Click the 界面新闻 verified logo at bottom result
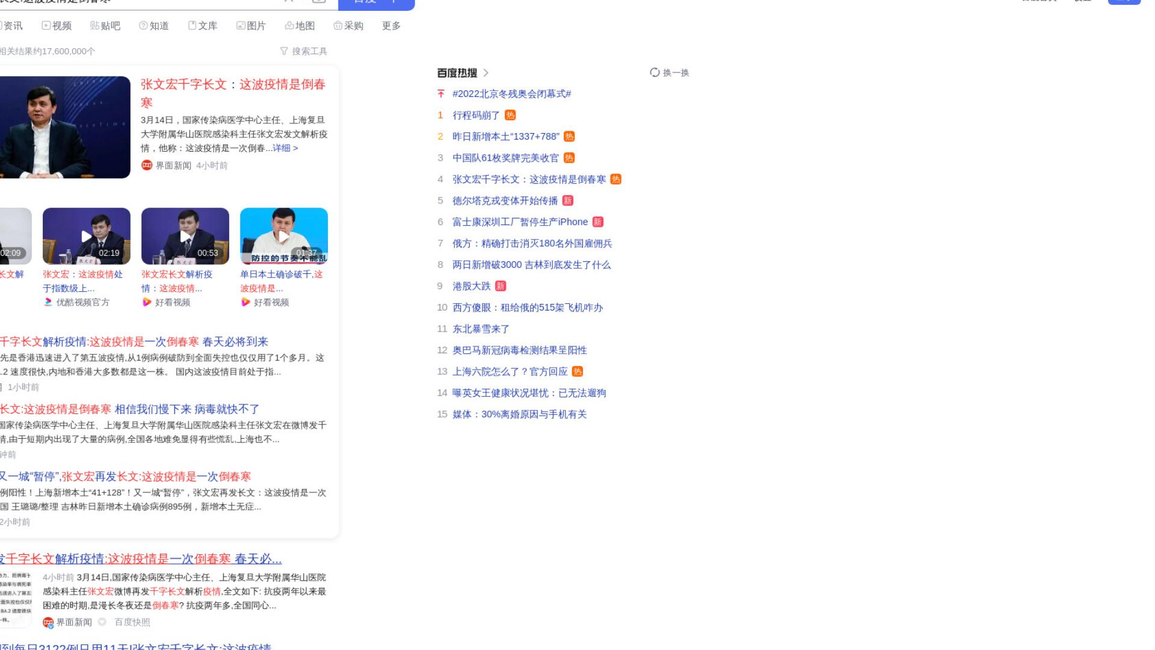The image size is (1155, 650). 48,622
